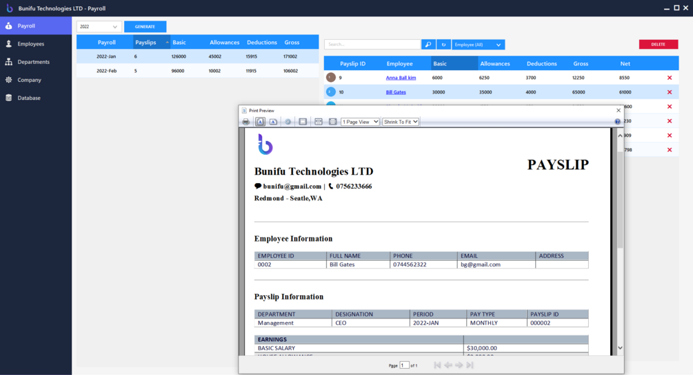
Task: Click the single-box page frame toolbar icon
Action: click(303, 122)
